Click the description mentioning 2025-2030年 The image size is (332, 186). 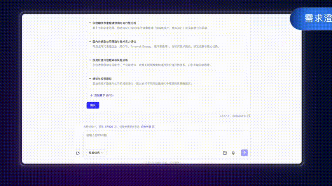(x=151, y=28)
